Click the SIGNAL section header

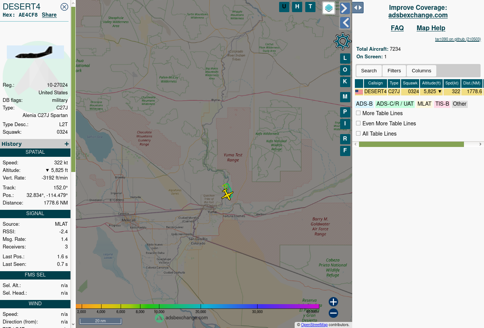[35, 214]
